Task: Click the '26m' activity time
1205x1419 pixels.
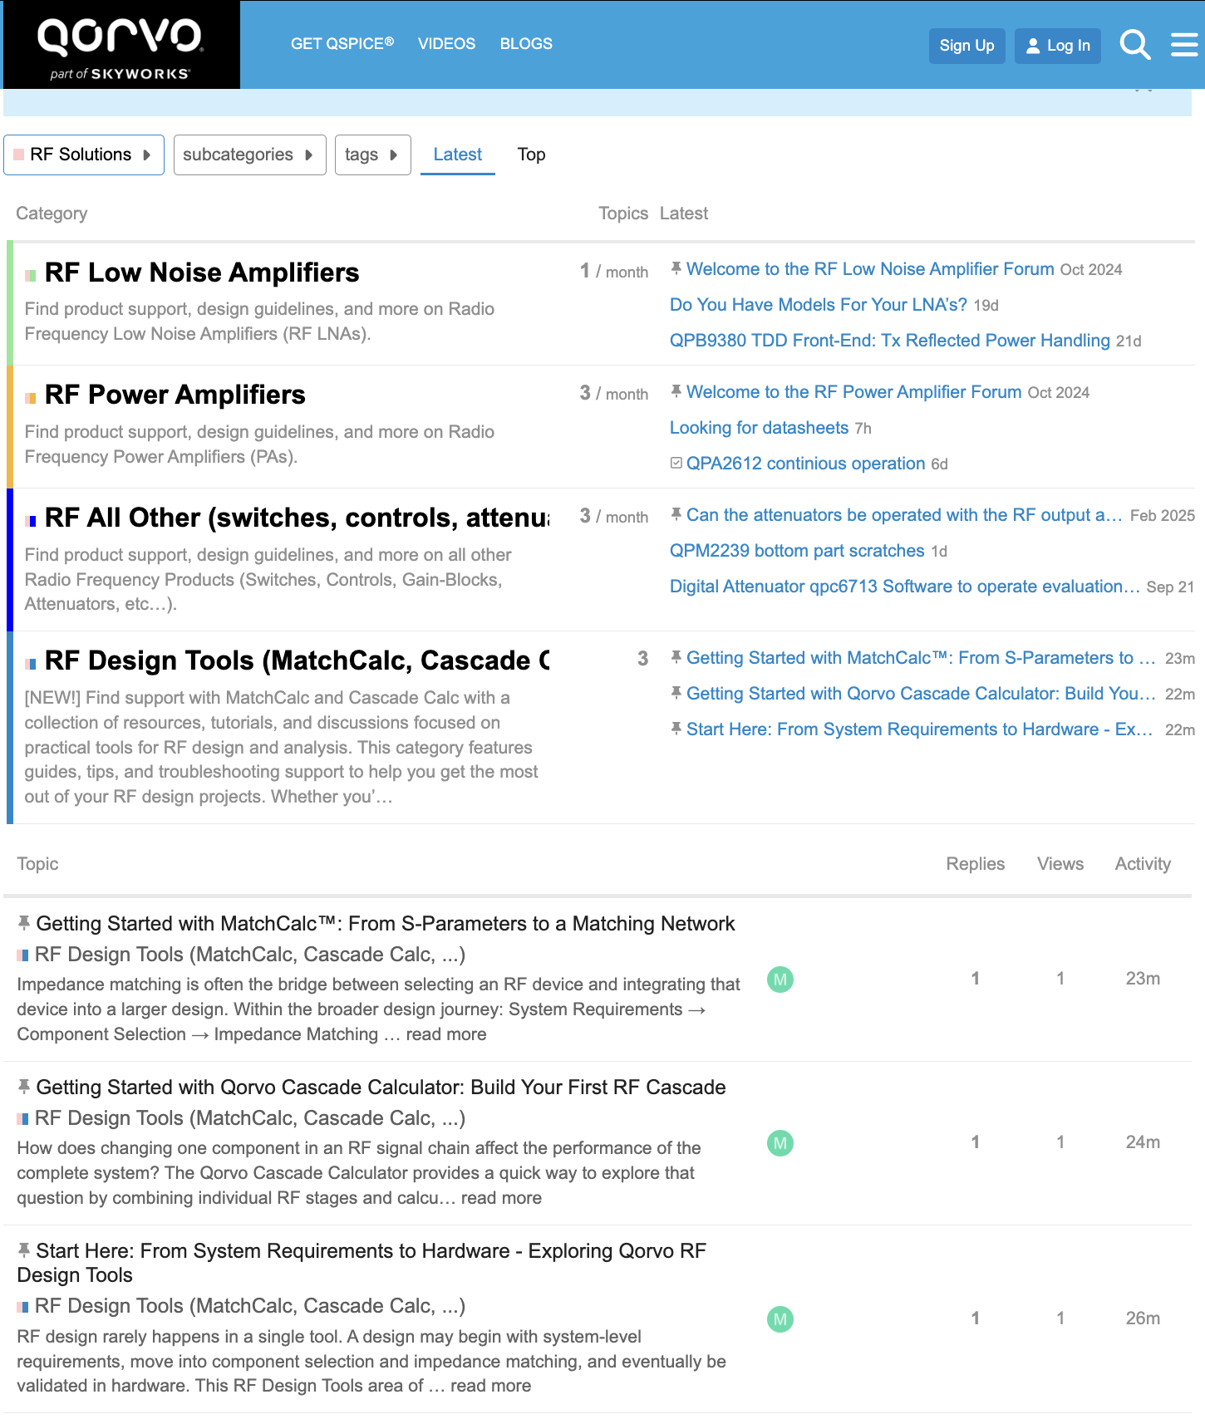Action: click(x=1143, y=1318)
